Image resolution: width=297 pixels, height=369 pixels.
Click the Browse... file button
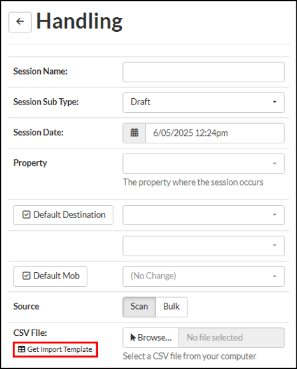[x=151, y=338]
